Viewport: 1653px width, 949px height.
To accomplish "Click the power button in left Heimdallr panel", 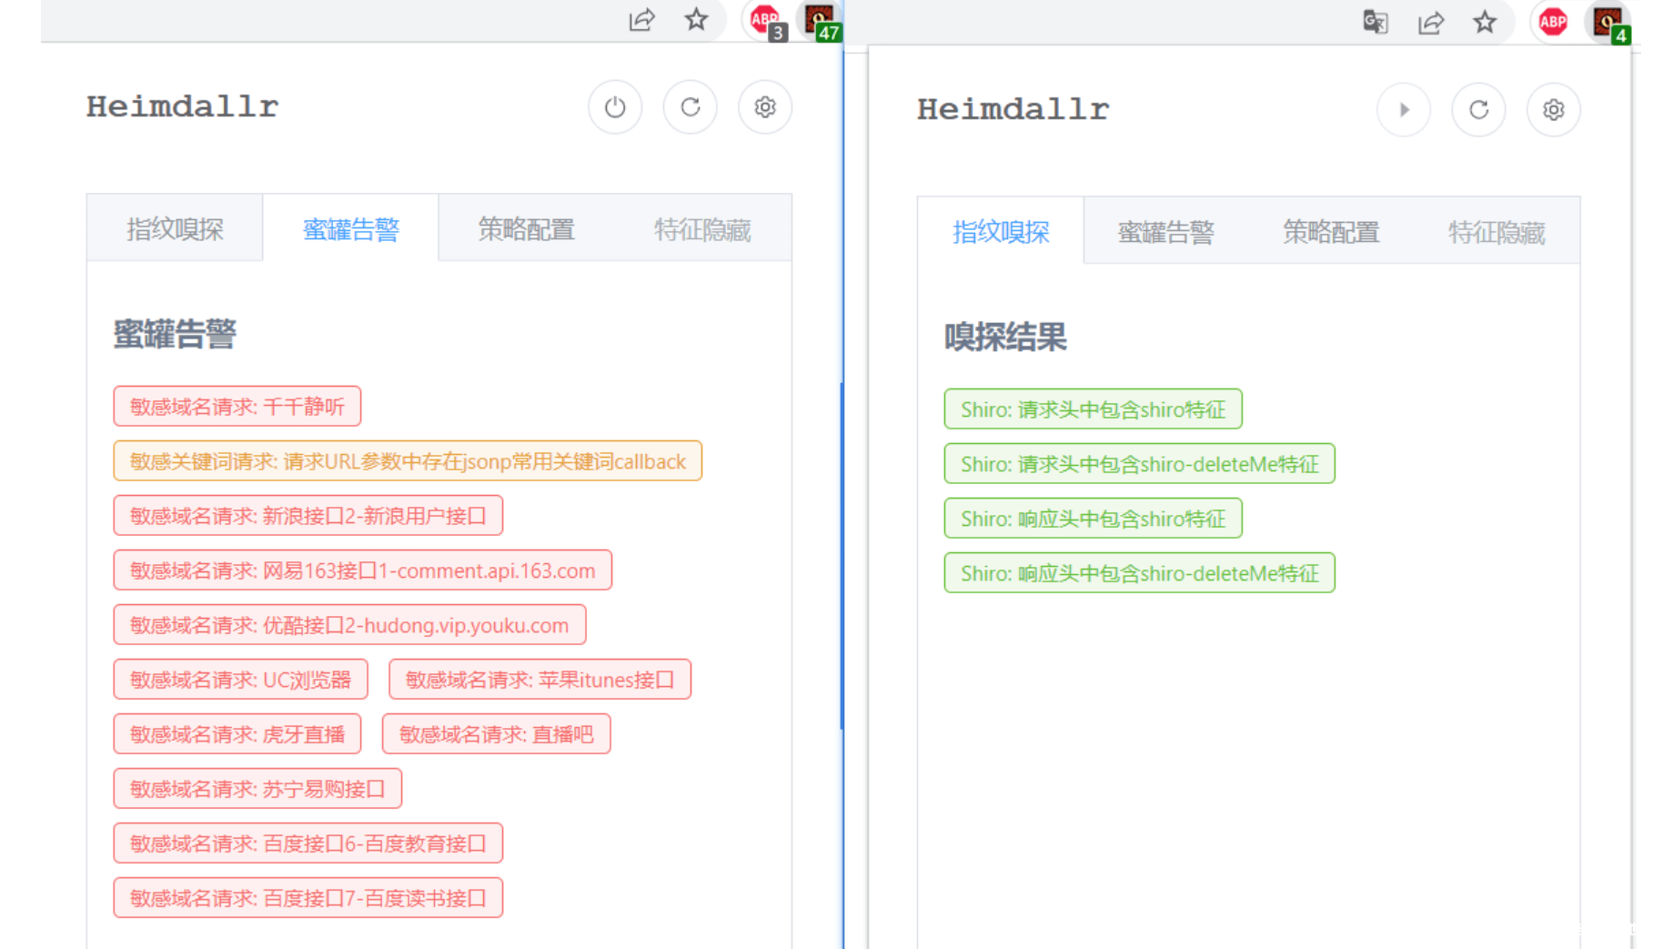I will point(615,107).
